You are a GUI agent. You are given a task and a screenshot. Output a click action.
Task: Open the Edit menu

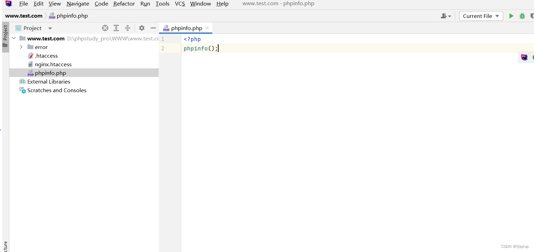click(38, 4)
